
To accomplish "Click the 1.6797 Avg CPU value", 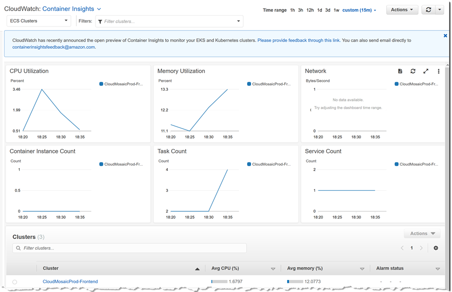I will tap(236, 281).
